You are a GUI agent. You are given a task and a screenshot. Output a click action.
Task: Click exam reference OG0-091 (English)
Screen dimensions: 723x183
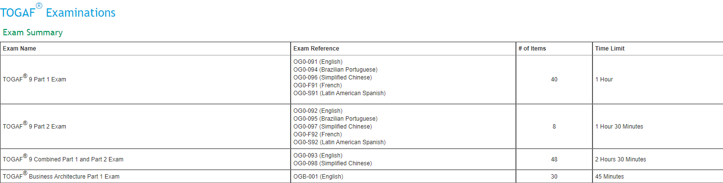point(318,62)
